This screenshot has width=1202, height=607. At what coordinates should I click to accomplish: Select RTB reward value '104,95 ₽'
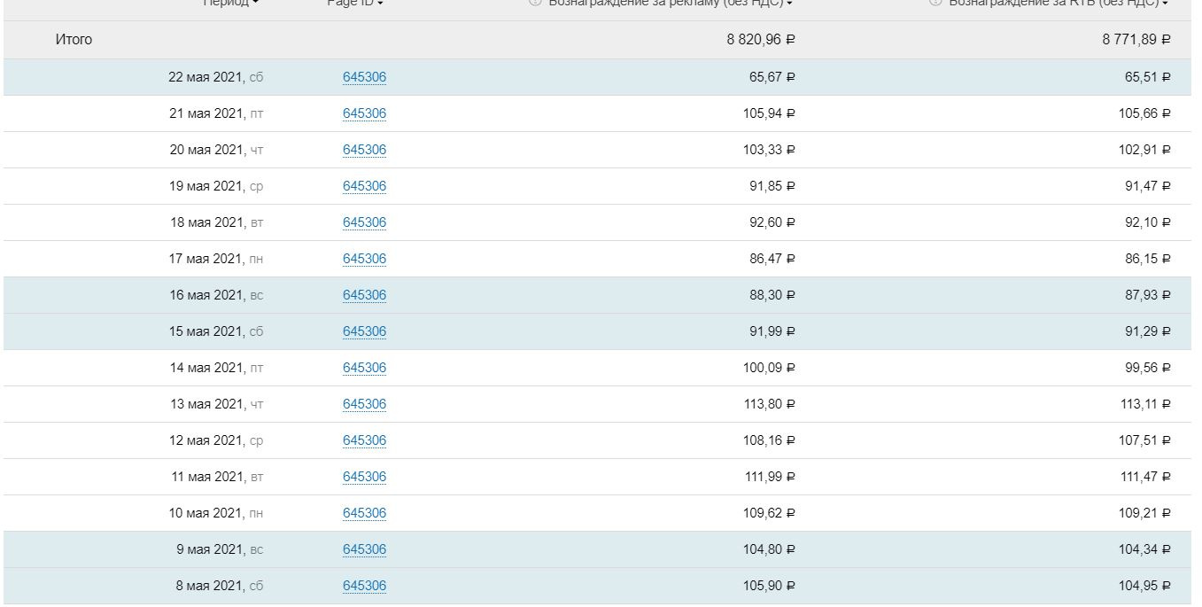[1144, 586]
